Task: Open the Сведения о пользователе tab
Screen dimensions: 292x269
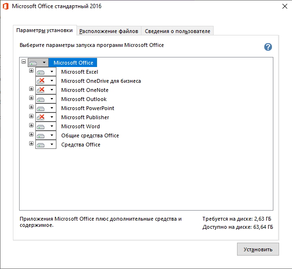Action: (177, 31)
